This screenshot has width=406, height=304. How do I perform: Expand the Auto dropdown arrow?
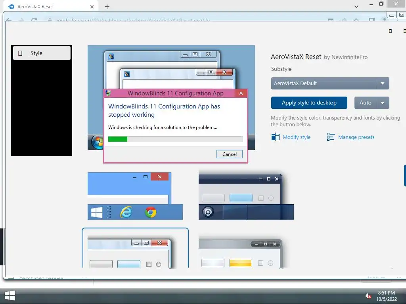[x=383, y=103]
